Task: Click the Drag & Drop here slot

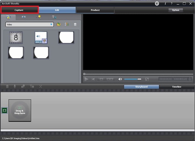Action: (x=20, y=110)
